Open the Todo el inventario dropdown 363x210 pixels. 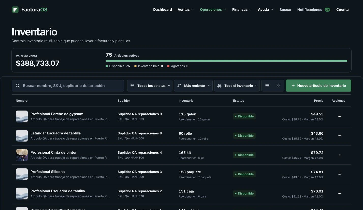237,86
